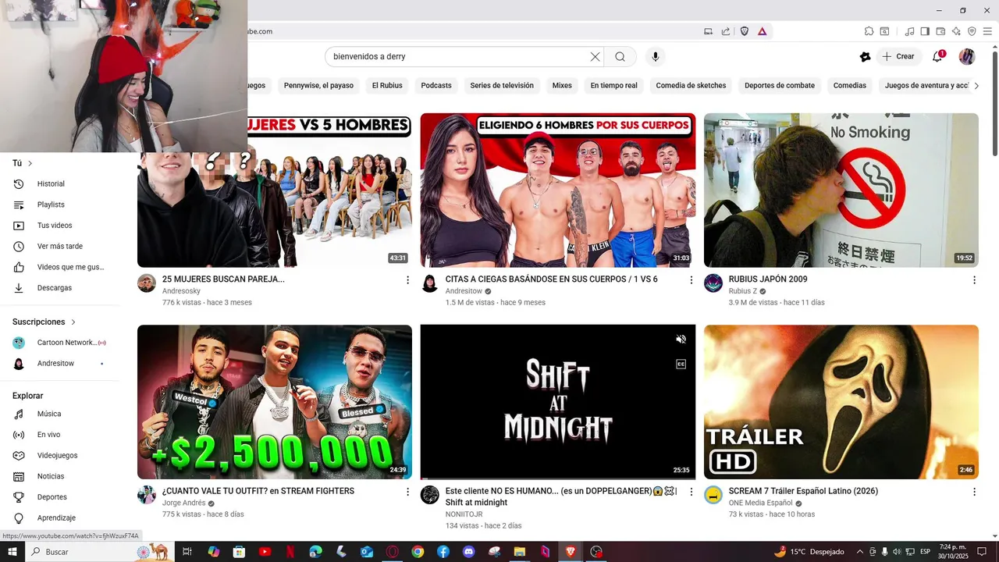Select the Comedia de sketches chip

(x=691, y=86)
